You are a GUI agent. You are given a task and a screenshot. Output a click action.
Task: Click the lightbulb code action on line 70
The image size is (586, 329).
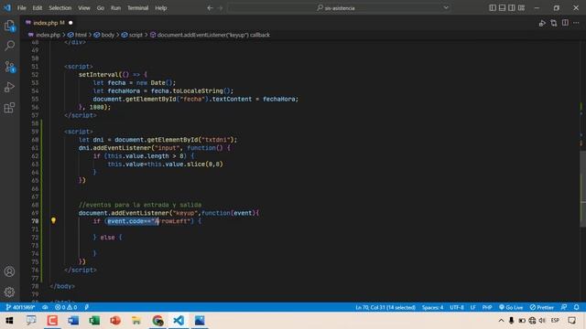(x=53, y=221)
